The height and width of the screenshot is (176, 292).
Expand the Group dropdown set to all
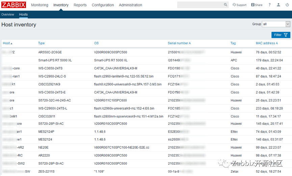click(x=276, y=24)
